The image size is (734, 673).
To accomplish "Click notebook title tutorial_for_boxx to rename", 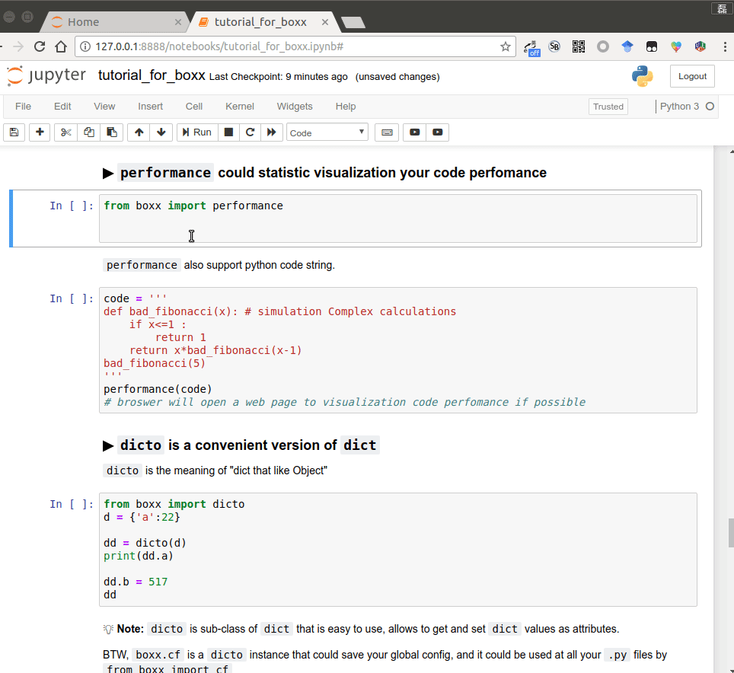I will pos(152,75).
